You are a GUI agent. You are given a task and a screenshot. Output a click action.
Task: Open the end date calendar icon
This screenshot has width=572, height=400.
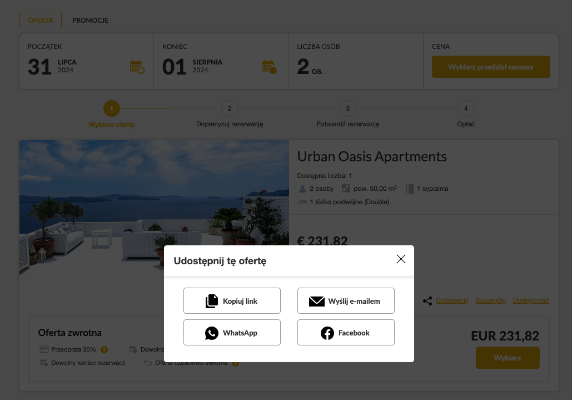(x=269, y=67)
